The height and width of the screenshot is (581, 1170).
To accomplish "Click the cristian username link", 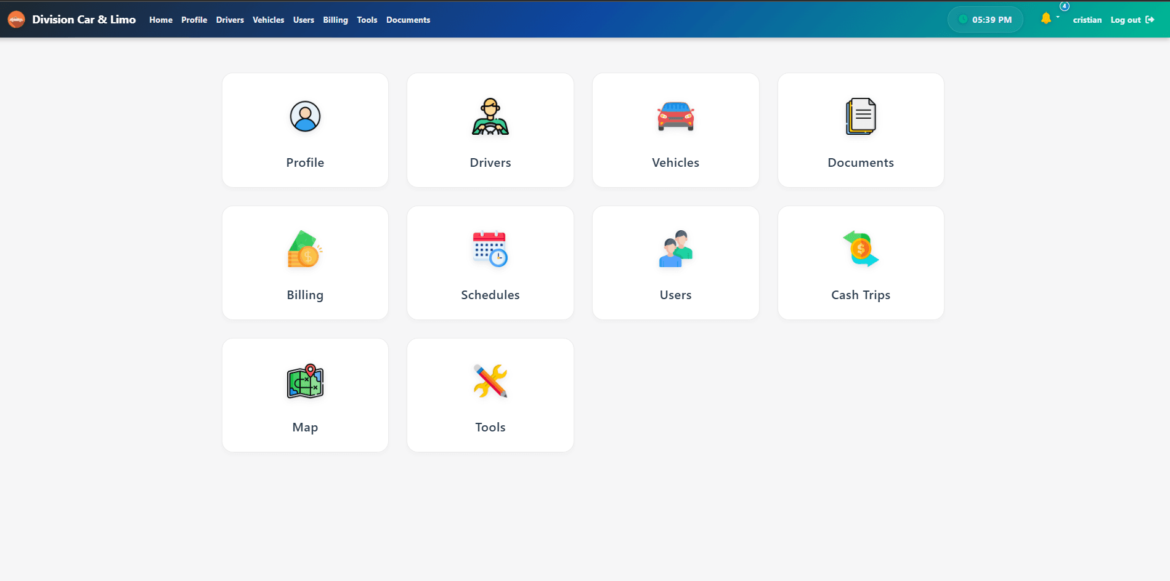I will (x=1087, y=20).
